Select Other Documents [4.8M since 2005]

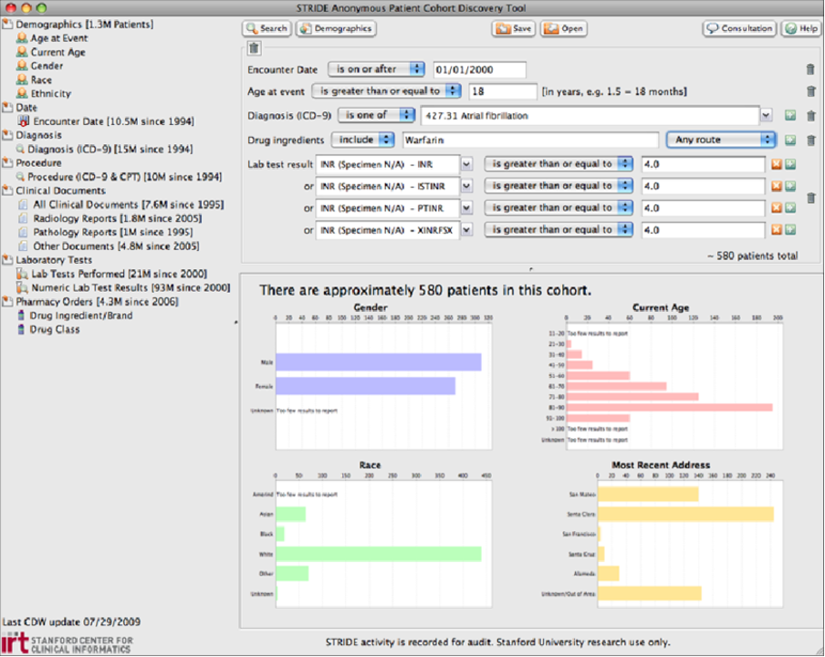pos(109,246)
